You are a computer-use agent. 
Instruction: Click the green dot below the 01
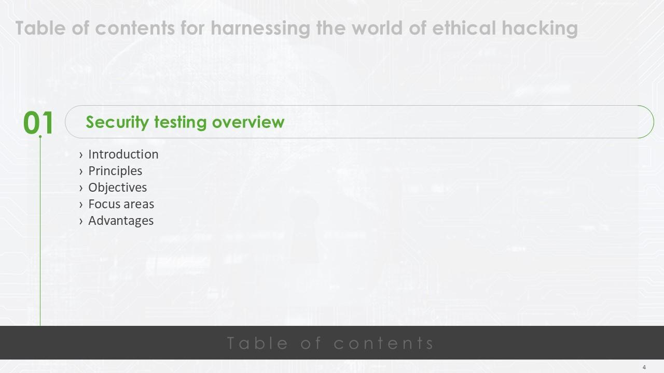point(40,137)
